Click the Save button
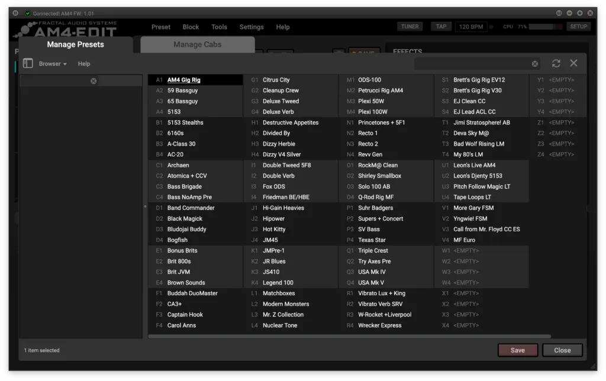The width and height of the screenshot is (606, 381). tap(517, 350)
